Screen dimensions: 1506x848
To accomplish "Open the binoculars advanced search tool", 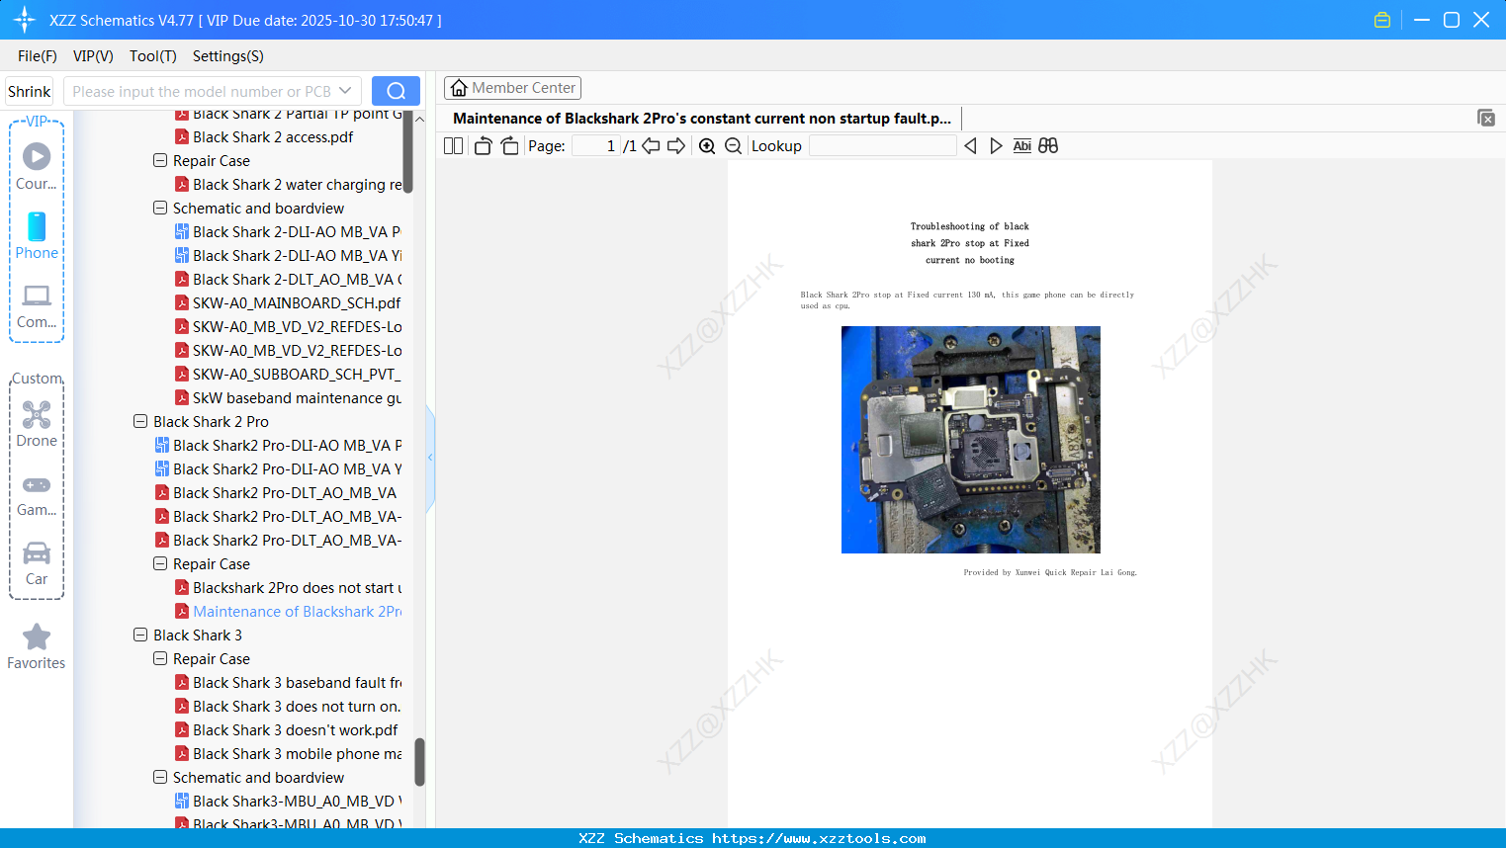I will tap(1048, 145).
